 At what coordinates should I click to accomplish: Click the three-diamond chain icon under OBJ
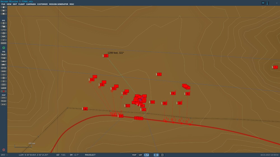(4, 71)
